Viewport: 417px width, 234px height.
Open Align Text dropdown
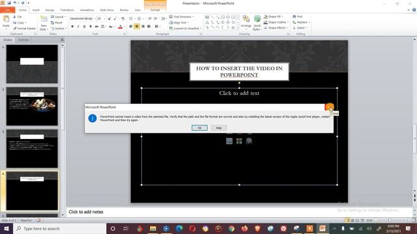(x=179, y=23)
